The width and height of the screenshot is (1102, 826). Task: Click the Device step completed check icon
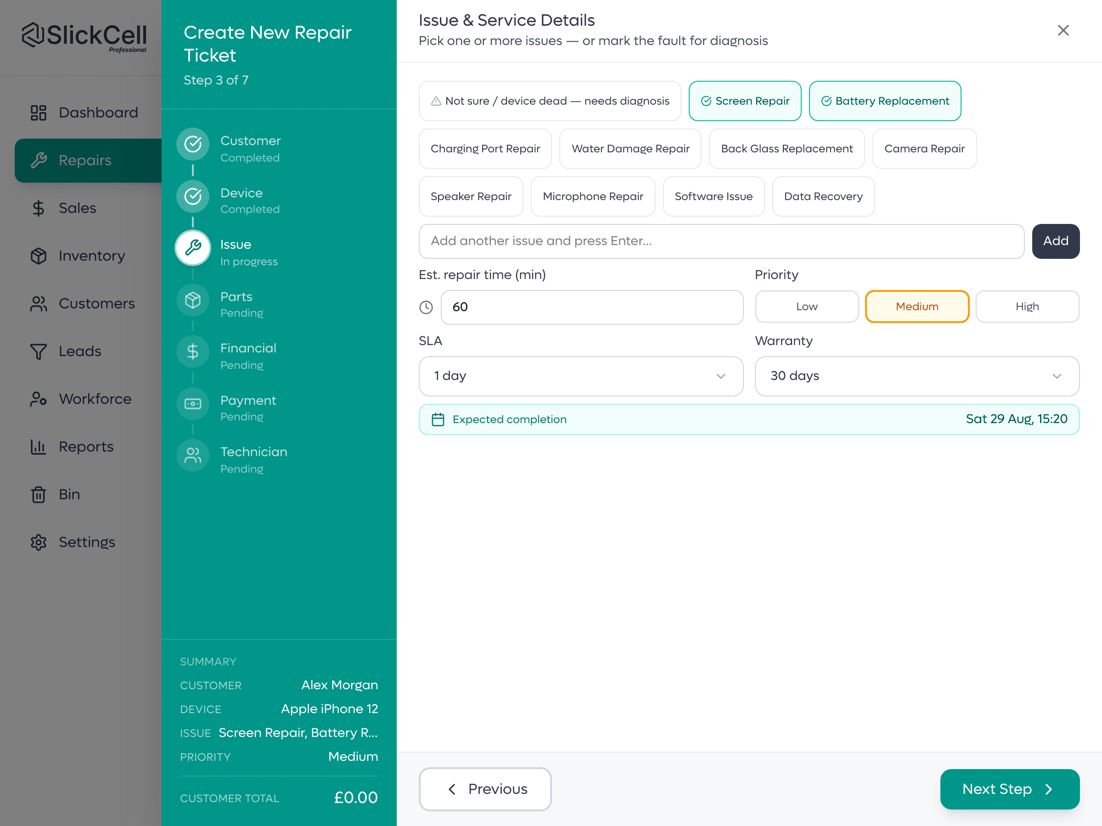coord(193,196)
